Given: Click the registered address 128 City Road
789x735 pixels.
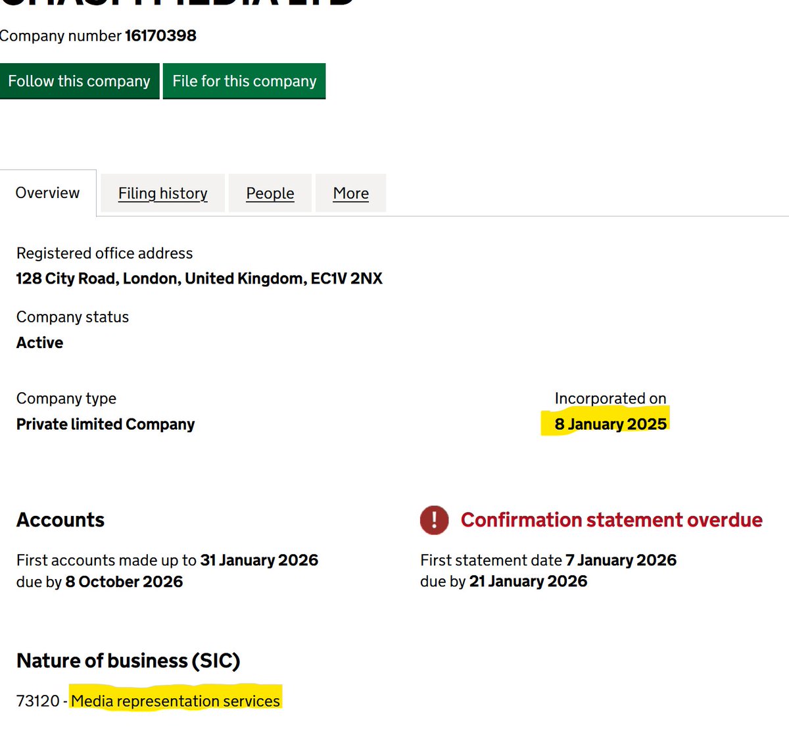Looking at the screenshot, I should [x=199, y=278].
